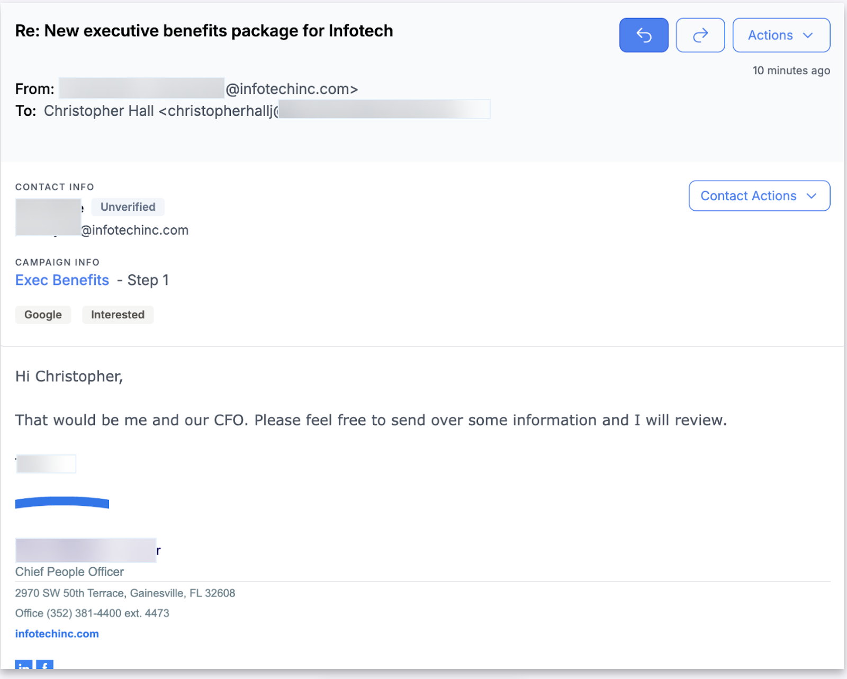Click the chevron beside Actions
This screenshot has height=679, width=847.
[808, 35]
